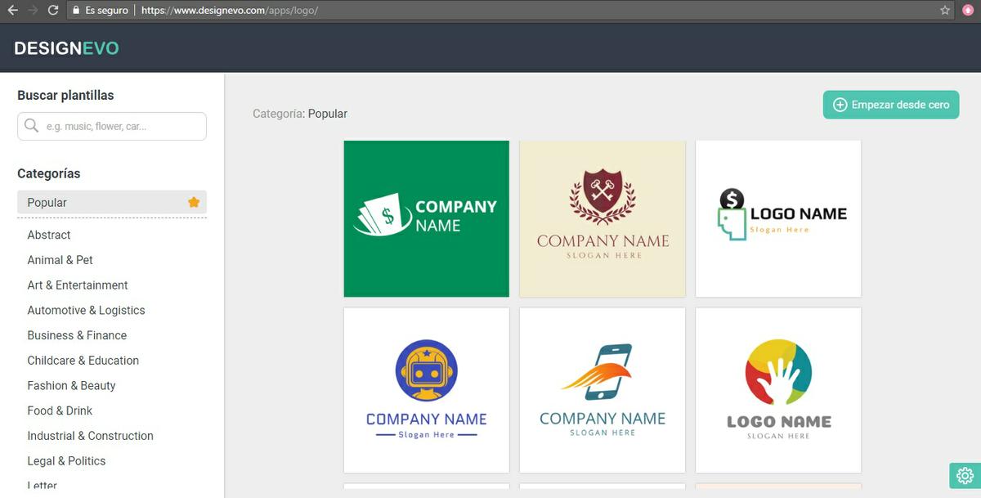Select the crossed keys shield logo template

(x=602, y=218)
